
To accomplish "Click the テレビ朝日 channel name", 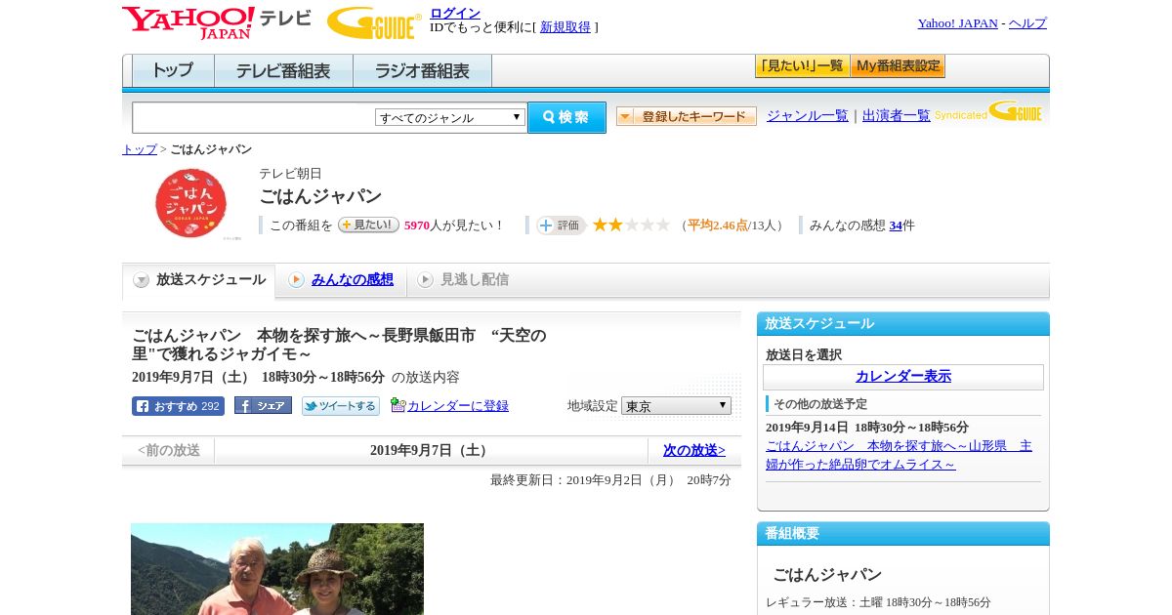I will pos(290,174).
